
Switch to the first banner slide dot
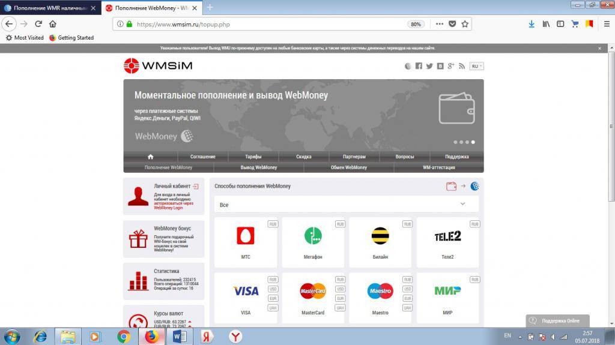click(x=455, y=142)
